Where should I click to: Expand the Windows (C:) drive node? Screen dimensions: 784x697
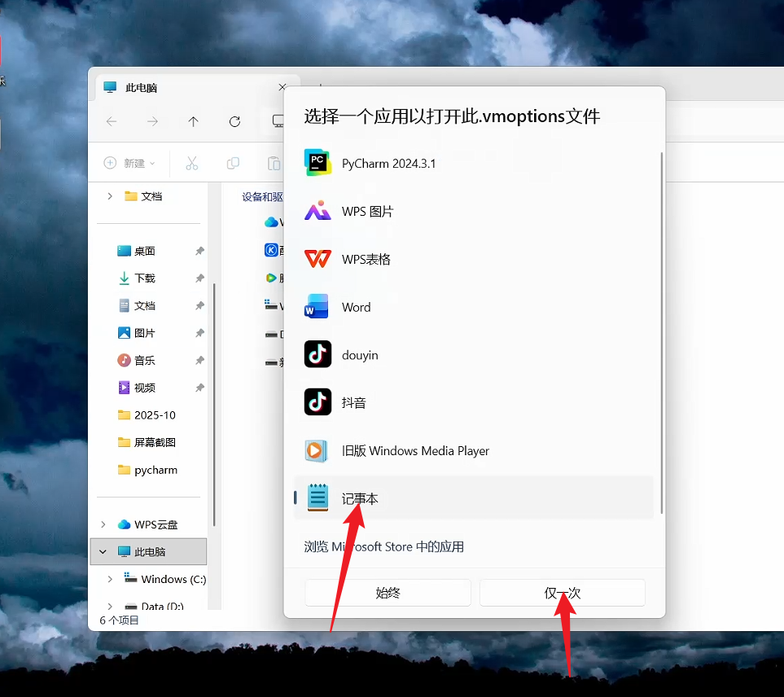(110, 579)
